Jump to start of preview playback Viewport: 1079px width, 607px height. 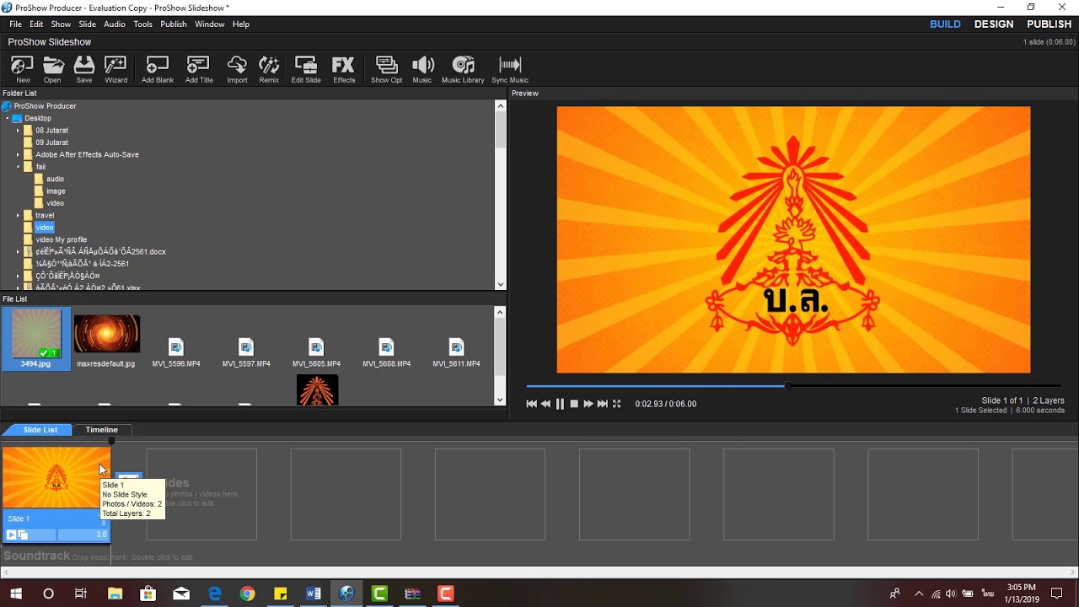click(532, 404)
